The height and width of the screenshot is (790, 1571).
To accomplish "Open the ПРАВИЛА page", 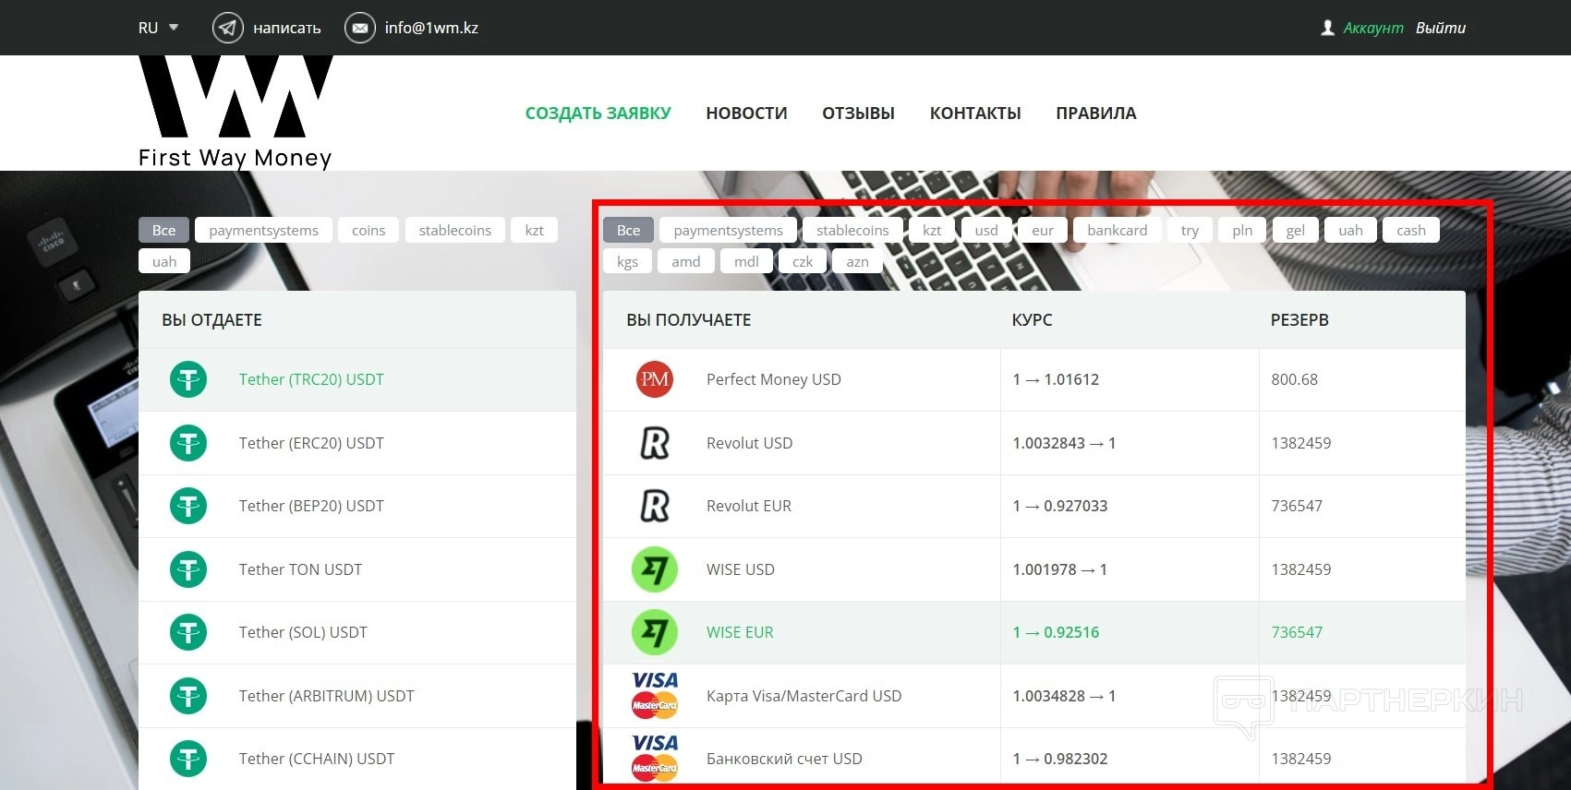I will [x=1096, y=114].
